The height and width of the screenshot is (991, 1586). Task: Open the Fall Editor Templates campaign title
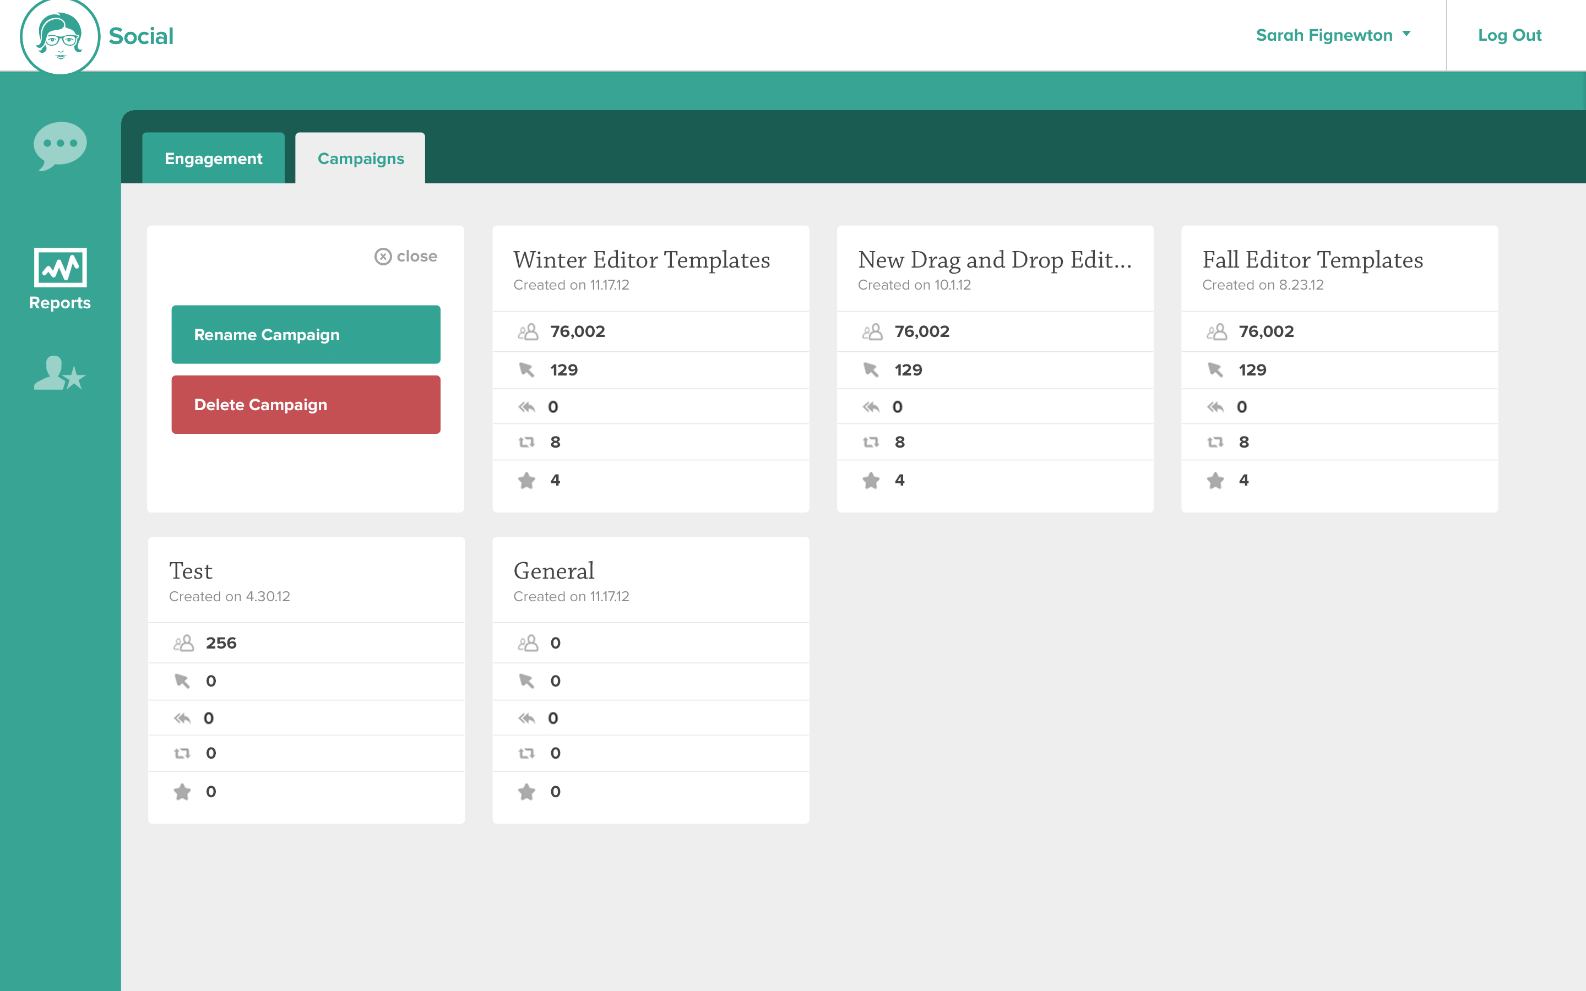(1312, 260)
